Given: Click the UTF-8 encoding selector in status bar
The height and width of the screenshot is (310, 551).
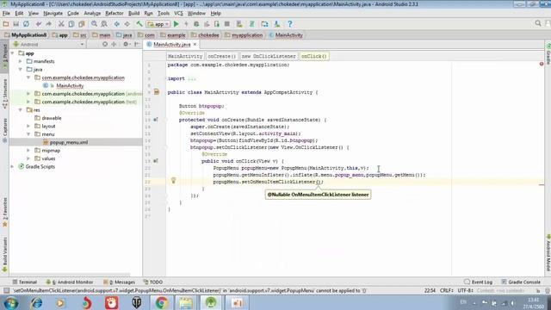Looking at the screenshot, I should pos(465,291).
